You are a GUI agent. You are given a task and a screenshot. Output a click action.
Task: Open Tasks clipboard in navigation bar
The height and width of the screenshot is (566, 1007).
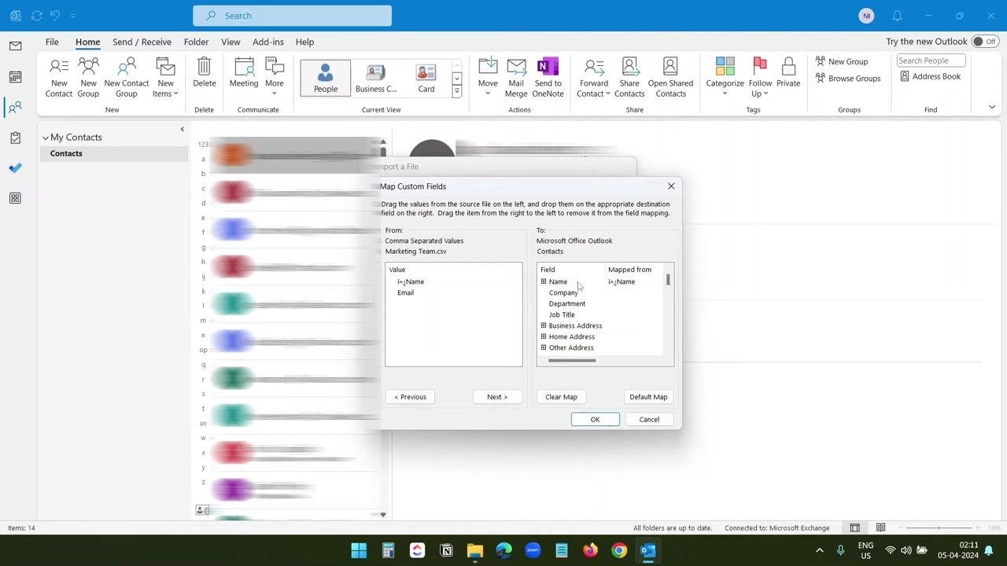coord(15,138)
